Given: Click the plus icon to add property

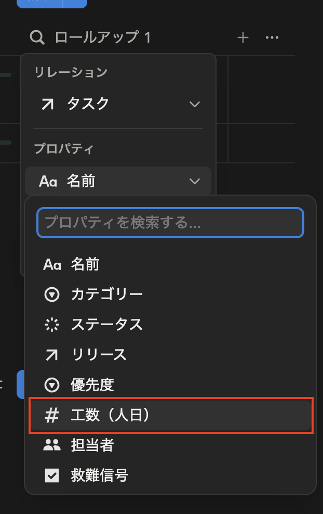Looking at the screenshot, I should pyautogui.click(x=243, y=37).
